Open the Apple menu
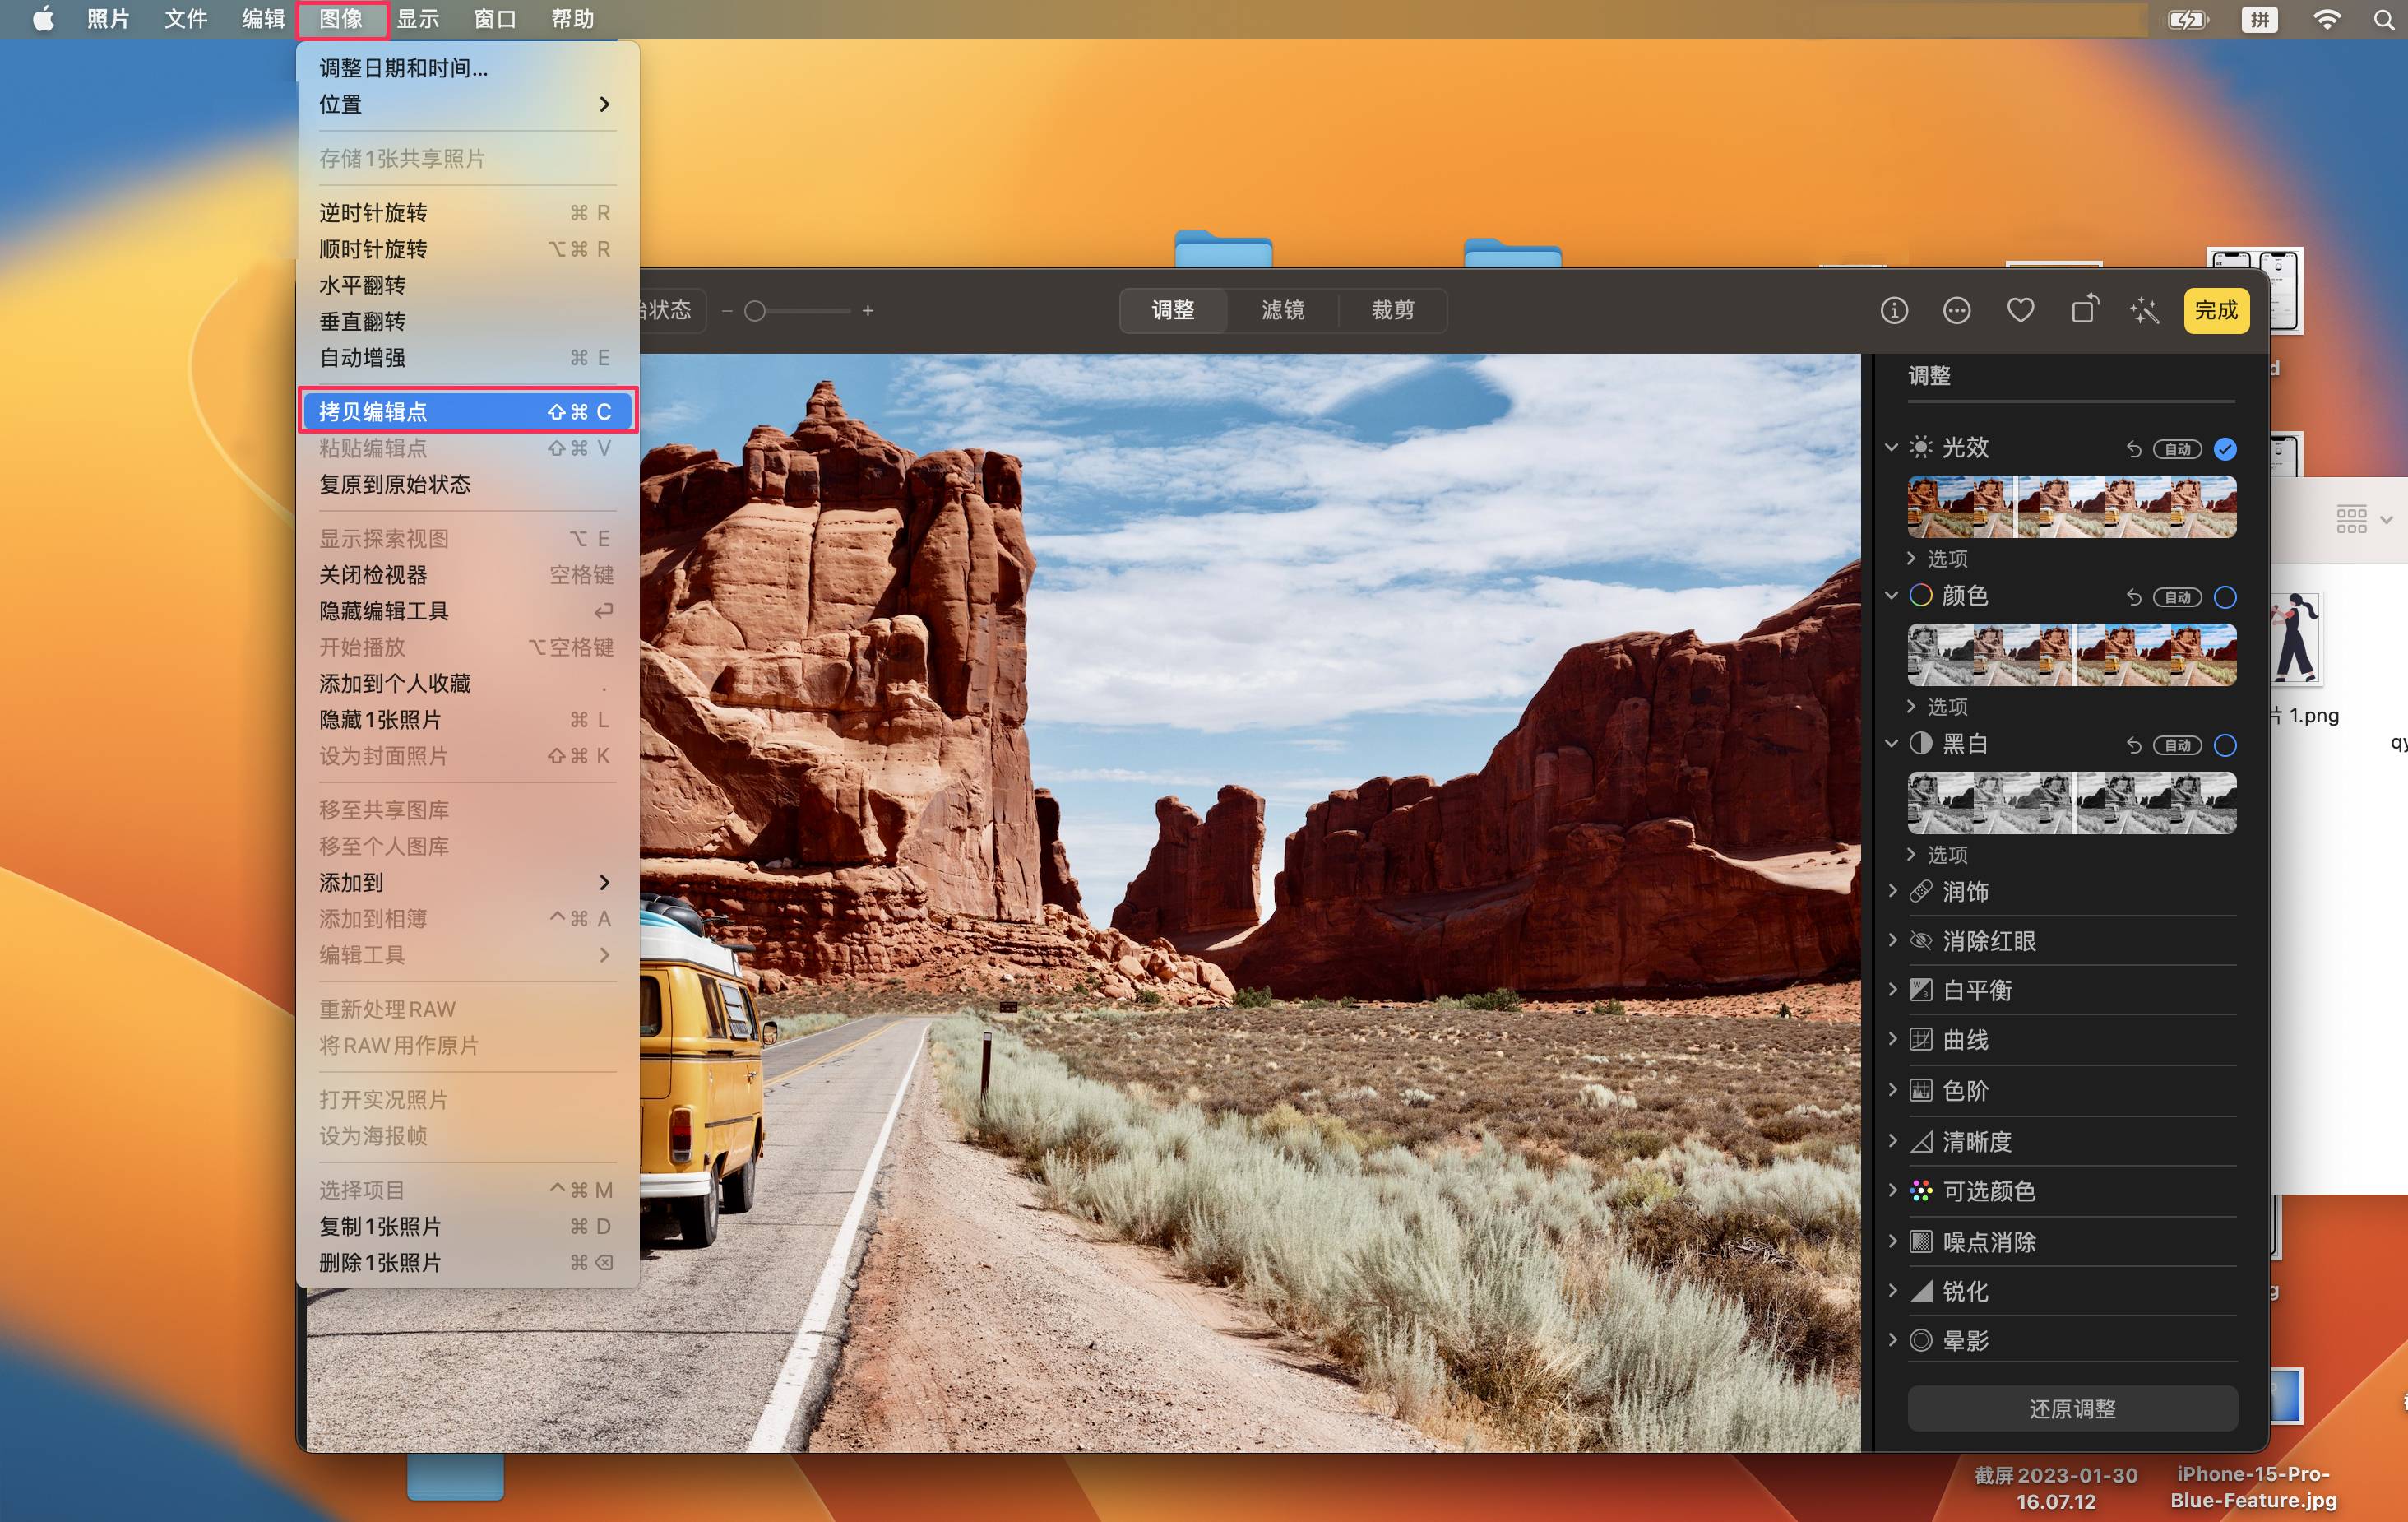This screenshot has height=1522, width=2408. tap(43, 19)
